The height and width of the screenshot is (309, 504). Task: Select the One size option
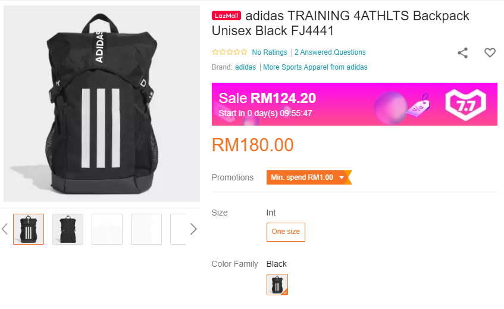(286, 232)
